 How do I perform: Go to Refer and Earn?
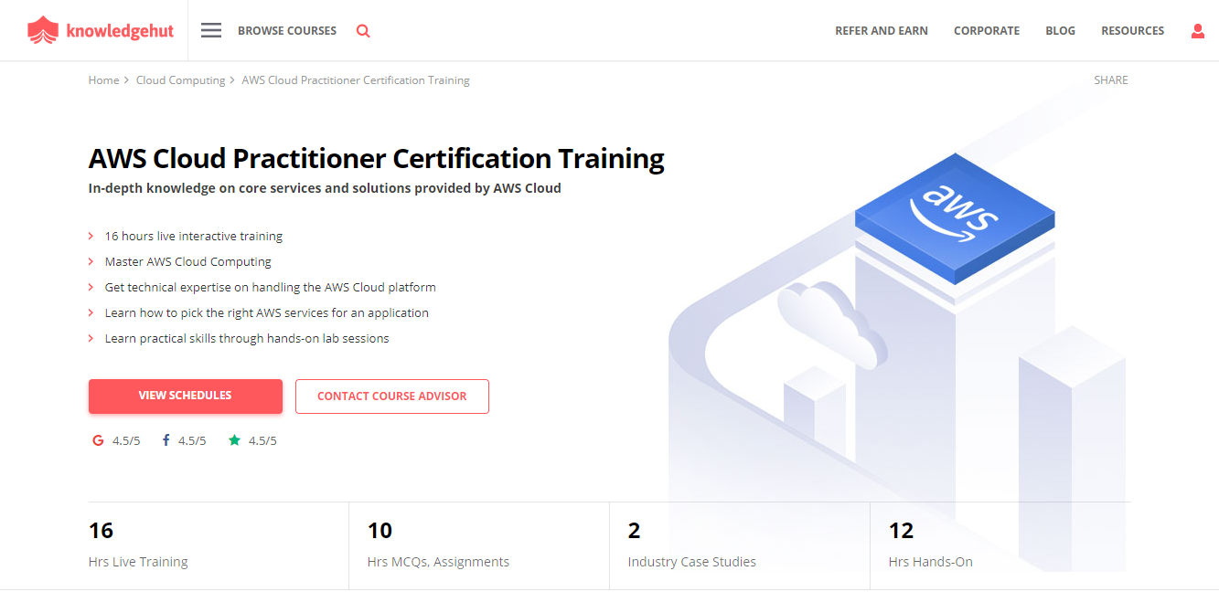pos(881,30)
